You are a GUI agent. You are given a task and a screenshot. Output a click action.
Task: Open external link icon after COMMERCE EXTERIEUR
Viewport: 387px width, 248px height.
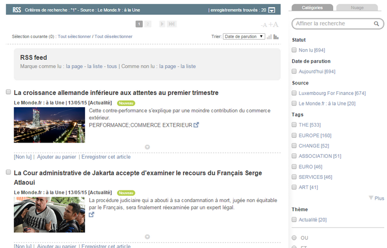pos(196,125)
